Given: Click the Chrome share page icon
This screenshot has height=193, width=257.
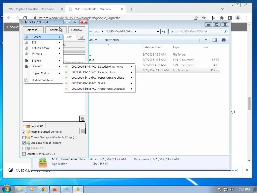Looking at the screenshot, I should coord(196,18).
